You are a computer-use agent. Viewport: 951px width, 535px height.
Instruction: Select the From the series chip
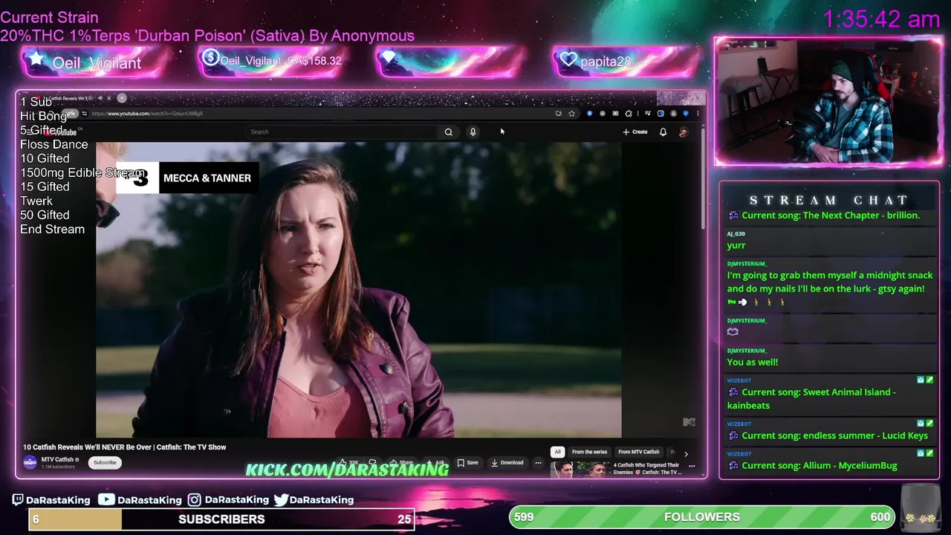pyautogui.click(x=589, y=452)
